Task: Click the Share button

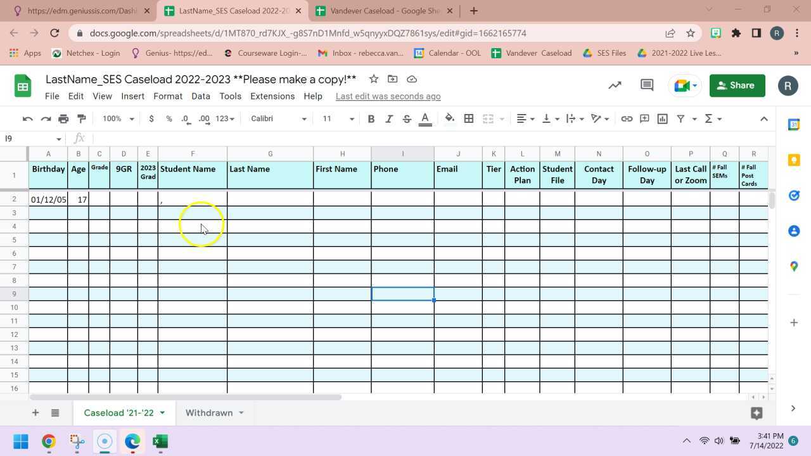Action: coord(736,85)
